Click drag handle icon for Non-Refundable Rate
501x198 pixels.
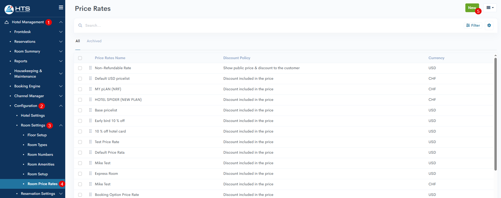coord(90,68)
